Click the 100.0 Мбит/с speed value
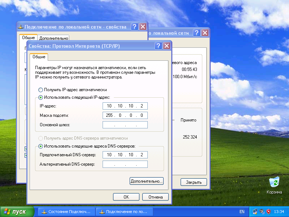 point(185,77)
